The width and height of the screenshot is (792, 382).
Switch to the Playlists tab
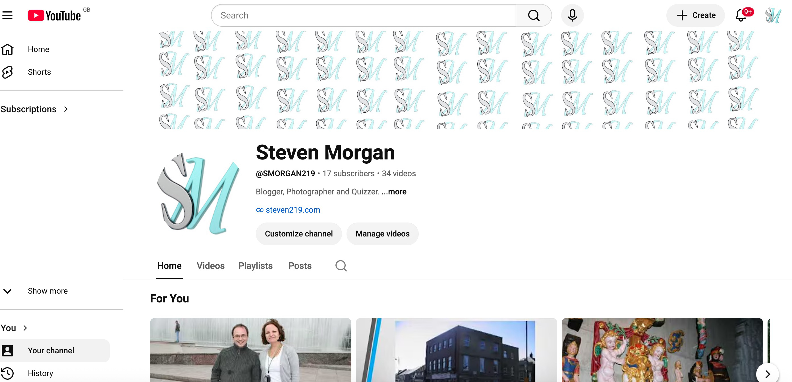click(x=256, y=265)
